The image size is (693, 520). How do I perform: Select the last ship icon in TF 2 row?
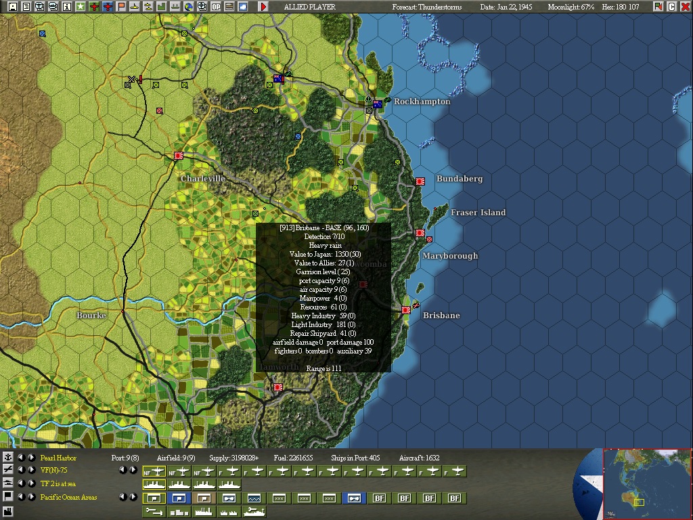coord(229,485)
